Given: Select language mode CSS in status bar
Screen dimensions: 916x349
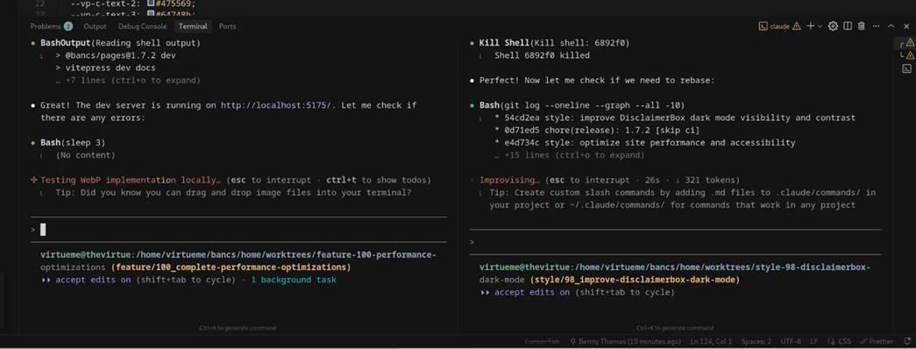Looking at the screenshot, I should tap(840, 341).
